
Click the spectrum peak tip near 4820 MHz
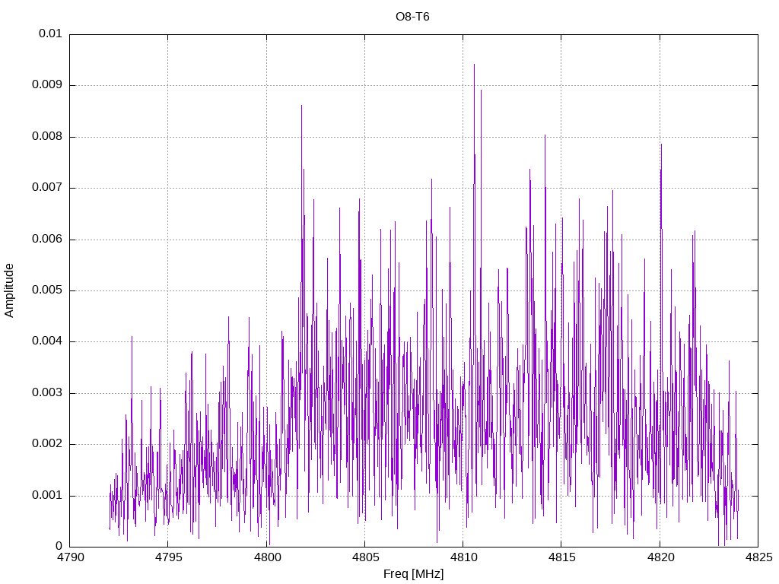point(661,145)
